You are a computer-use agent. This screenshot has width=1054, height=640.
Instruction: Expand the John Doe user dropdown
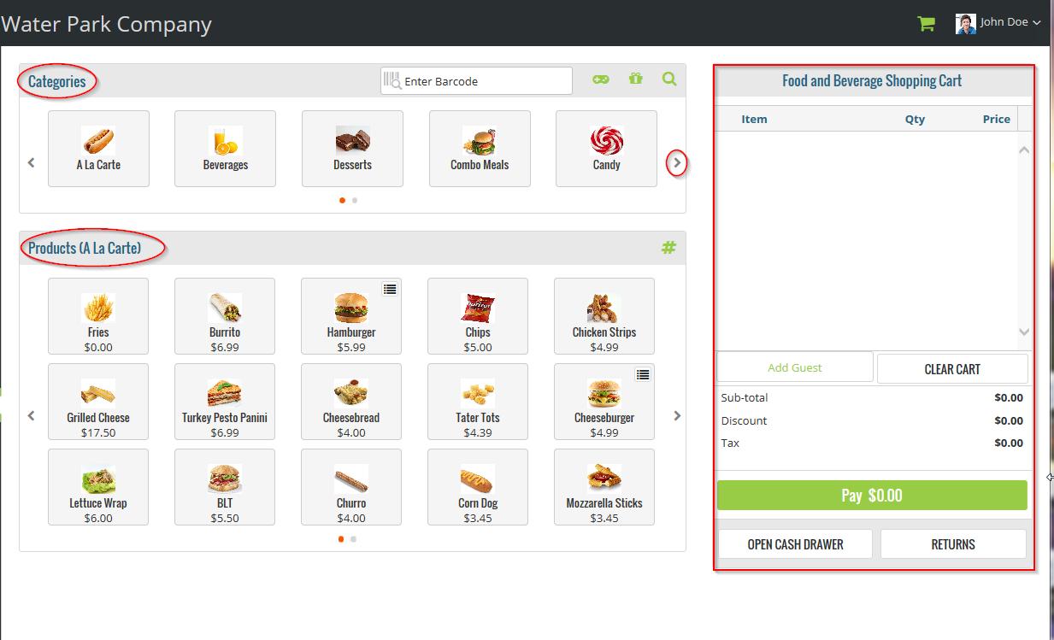(x=1037, y=23)
